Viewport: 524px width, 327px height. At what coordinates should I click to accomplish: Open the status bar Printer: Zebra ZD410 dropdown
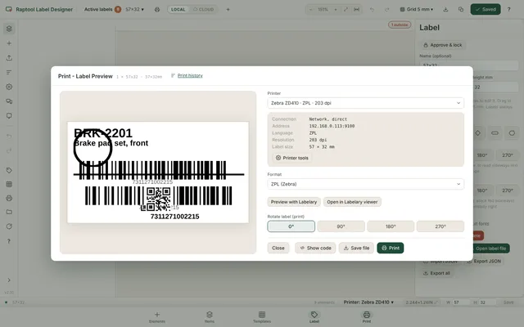(x=368, y=302)
